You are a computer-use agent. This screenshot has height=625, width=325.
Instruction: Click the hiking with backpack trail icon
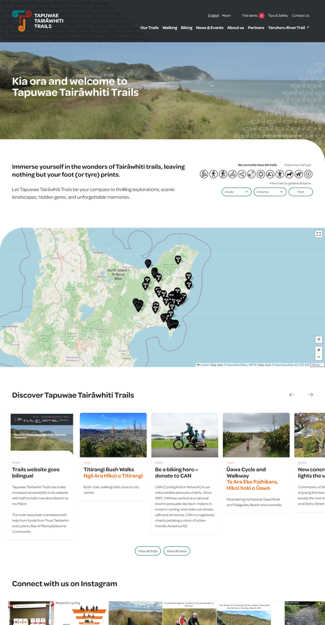(223, 174)
